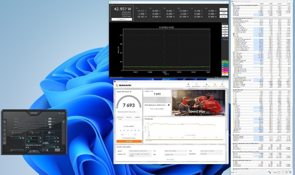Launch the OC Scanner icon in MSI Afterburner
Screen dimensions: 295x175
(5, 134)
